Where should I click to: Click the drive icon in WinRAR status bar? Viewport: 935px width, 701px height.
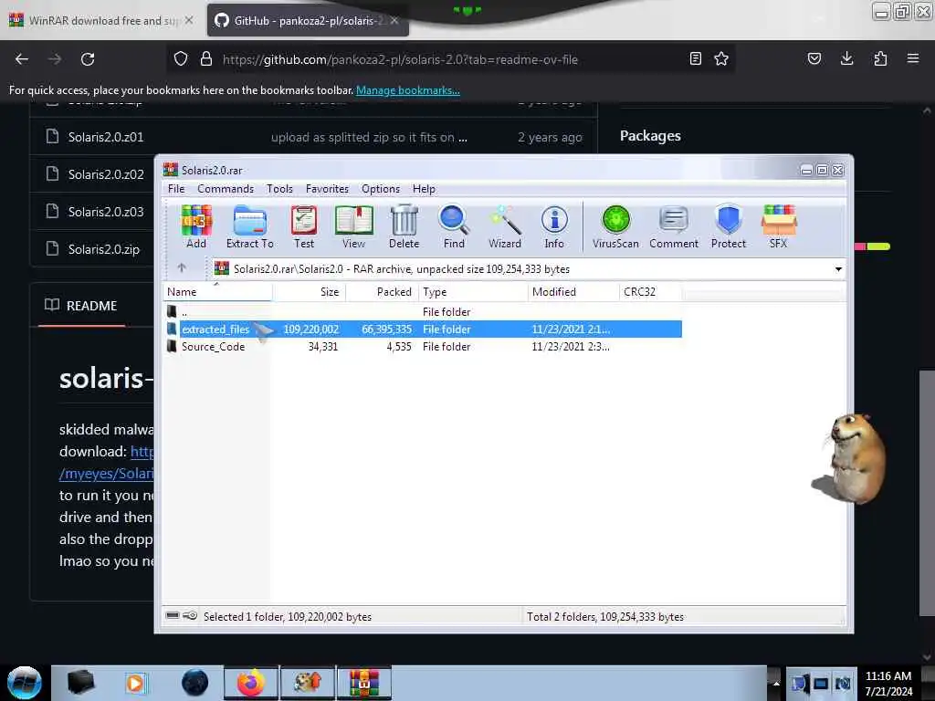coord(173,616)
